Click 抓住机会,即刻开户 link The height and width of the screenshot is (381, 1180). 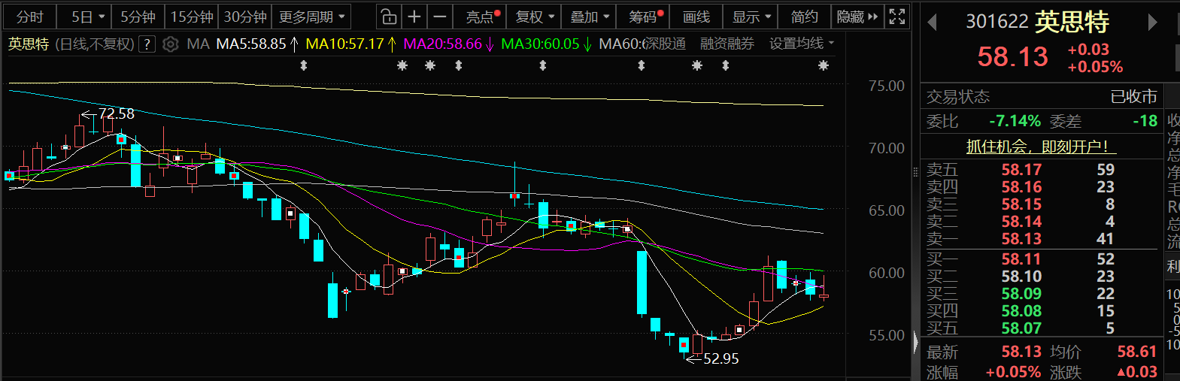[1036, 147]
